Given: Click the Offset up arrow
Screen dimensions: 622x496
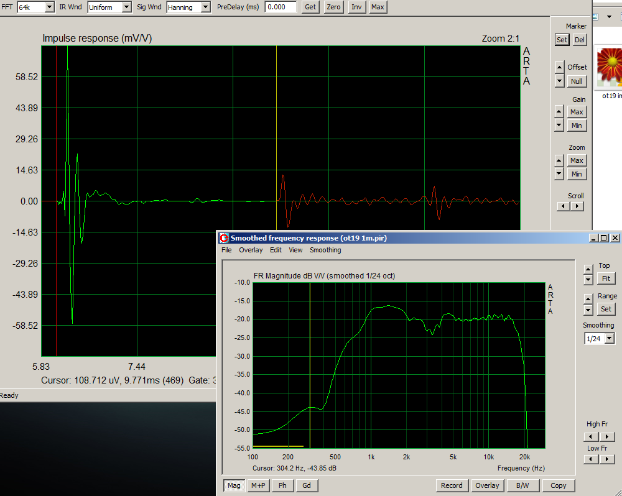Looking at the screenshot, I should (x=559, y=67).
